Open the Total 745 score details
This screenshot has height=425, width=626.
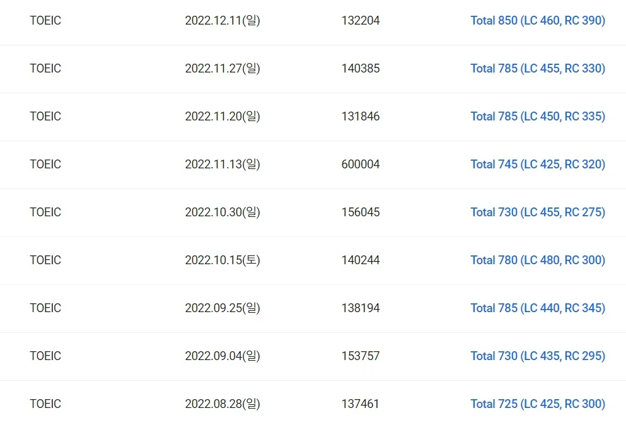click(x=537, y=165)
